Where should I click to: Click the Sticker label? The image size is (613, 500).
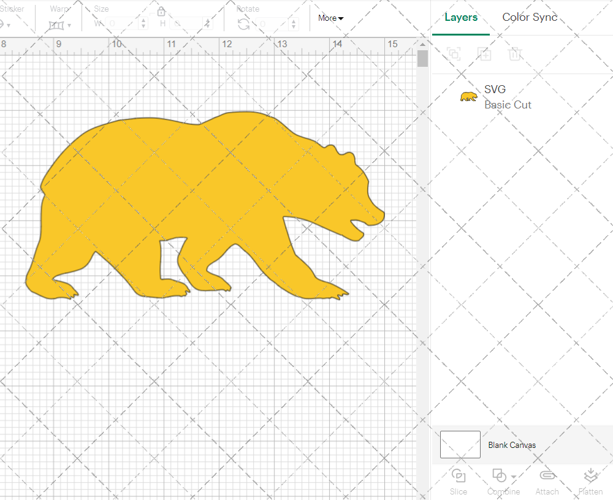click(12, 9)
